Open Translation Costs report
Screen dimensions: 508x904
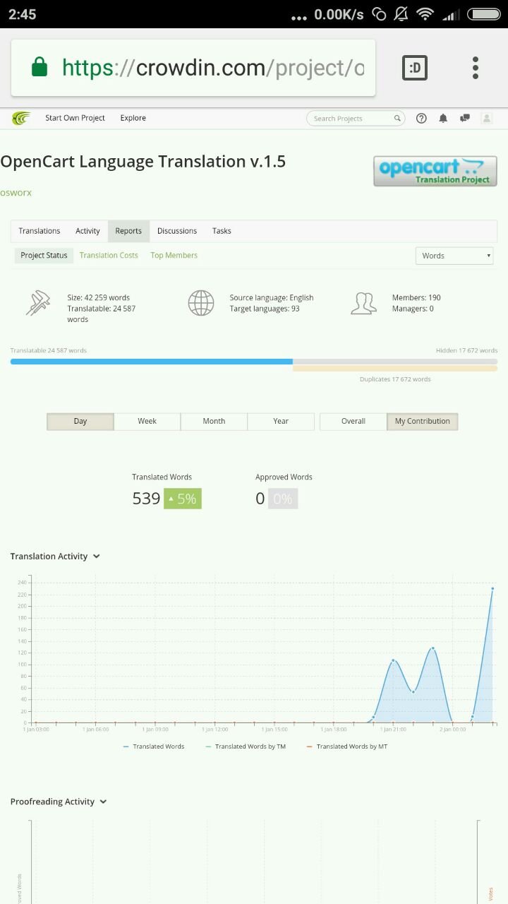click(109, 256)
